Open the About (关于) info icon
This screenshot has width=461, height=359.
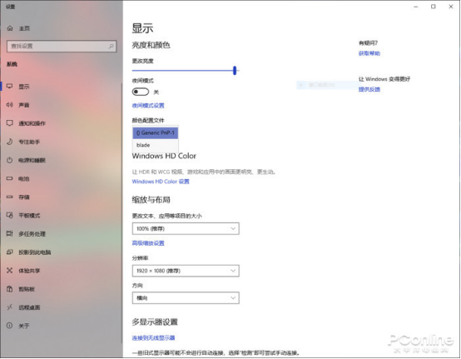point(10,326)
